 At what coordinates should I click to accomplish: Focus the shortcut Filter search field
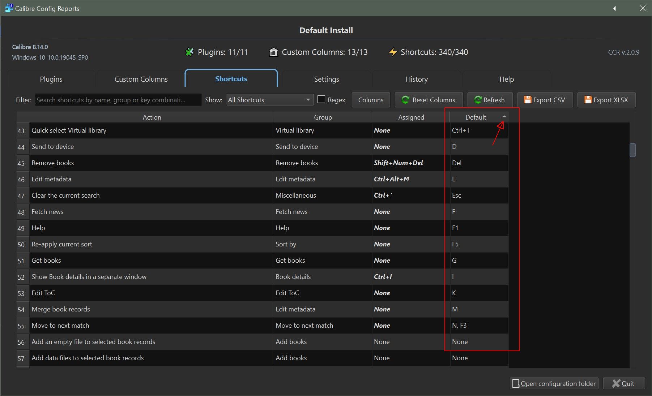pos(118,100)
